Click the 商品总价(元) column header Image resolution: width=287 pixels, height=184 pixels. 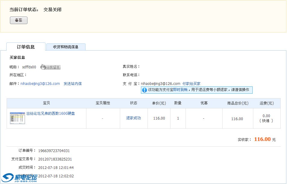point(238,103)
